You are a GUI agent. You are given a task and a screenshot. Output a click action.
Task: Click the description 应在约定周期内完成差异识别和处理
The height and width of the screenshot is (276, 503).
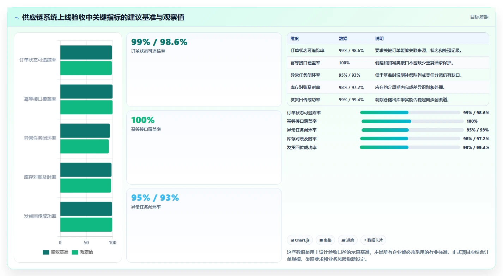point(410,88)
